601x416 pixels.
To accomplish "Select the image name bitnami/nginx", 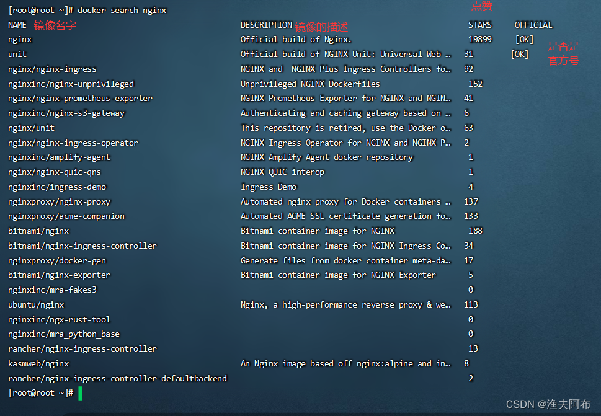I will 38,231.
